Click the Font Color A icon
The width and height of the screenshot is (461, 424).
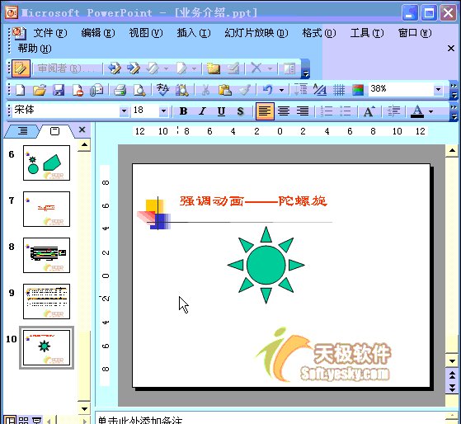(x=417, y=111)
